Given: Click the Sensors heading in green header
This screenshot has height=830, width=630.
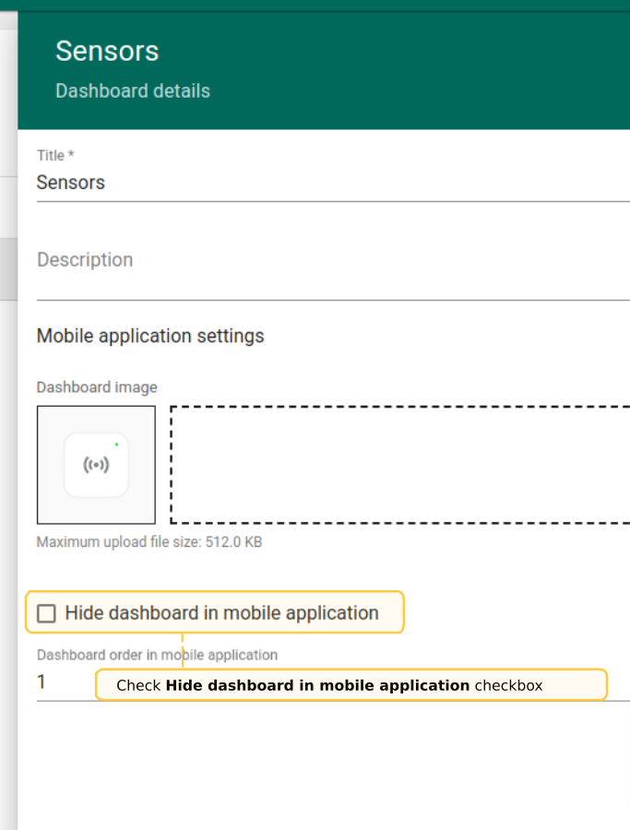Looking at the screenshot, I should click(x=107, y=51).
